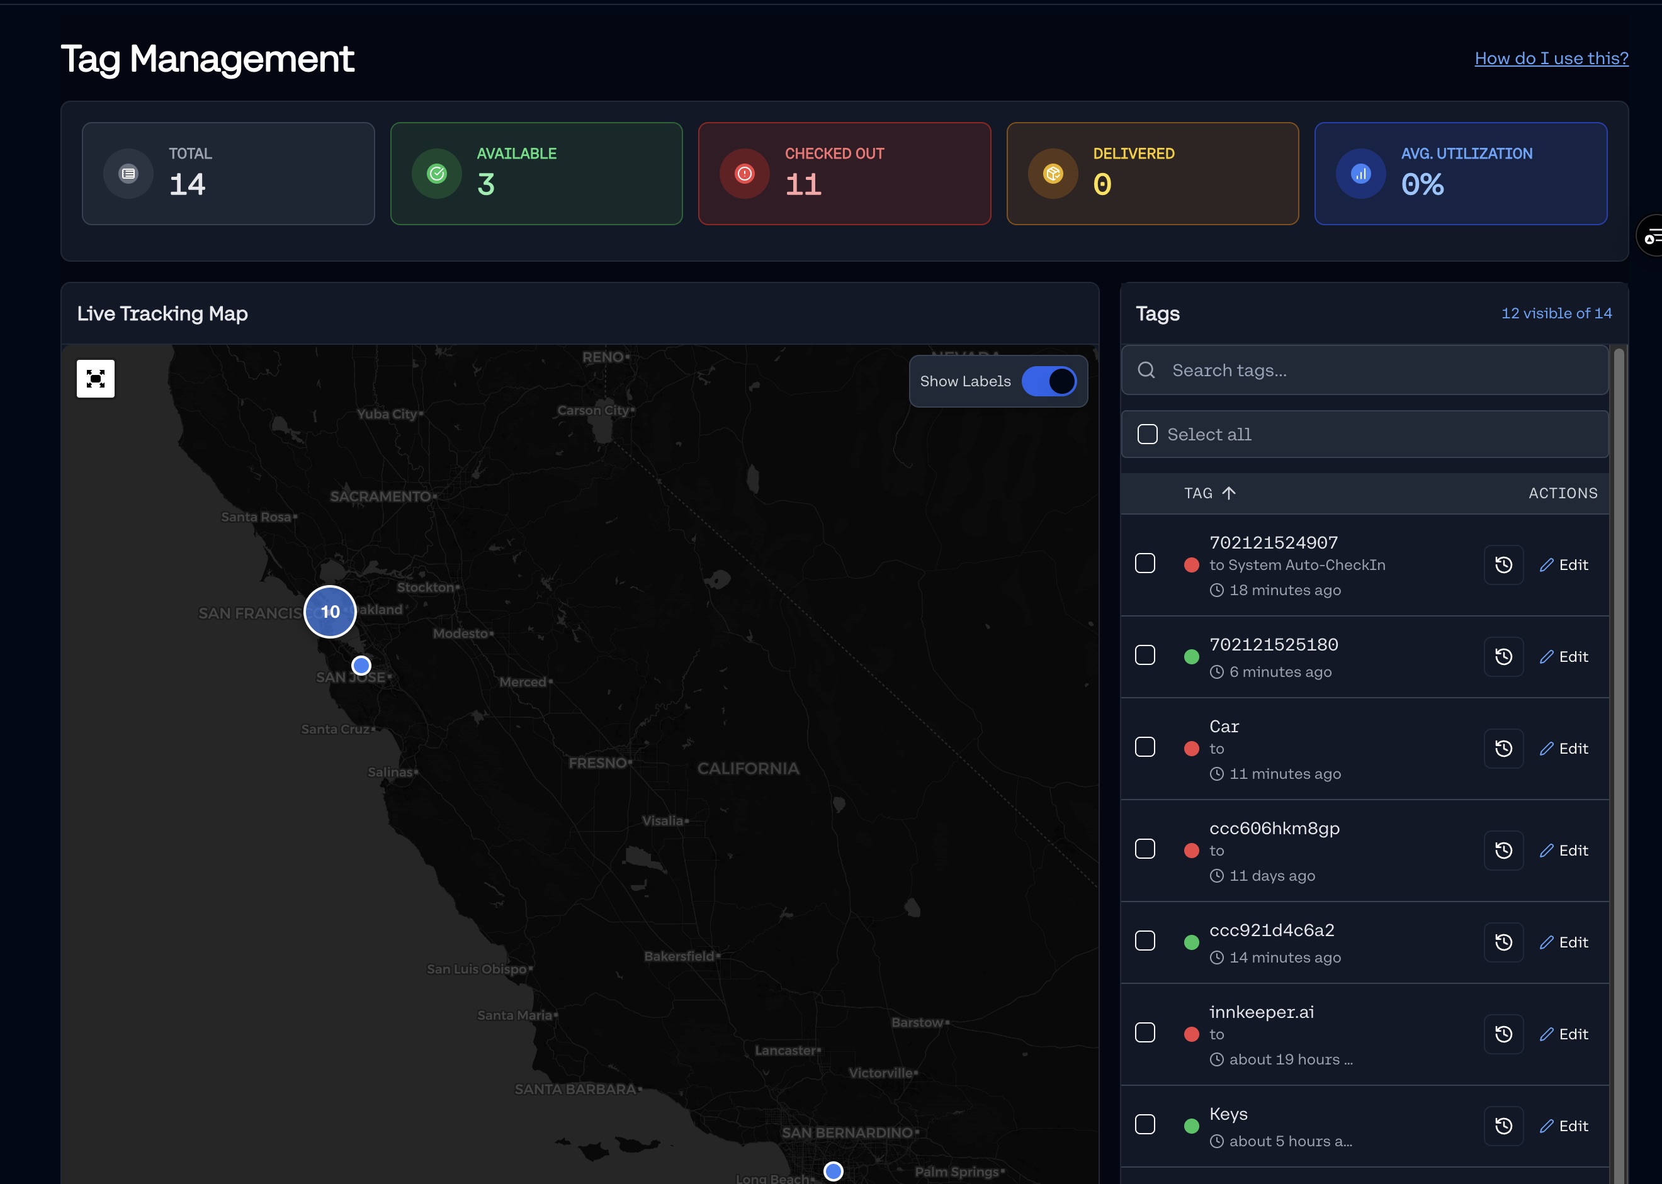The image size is (1662, 1184).
Task: Open history for tag 702121525180
Action: (1504, 657)
